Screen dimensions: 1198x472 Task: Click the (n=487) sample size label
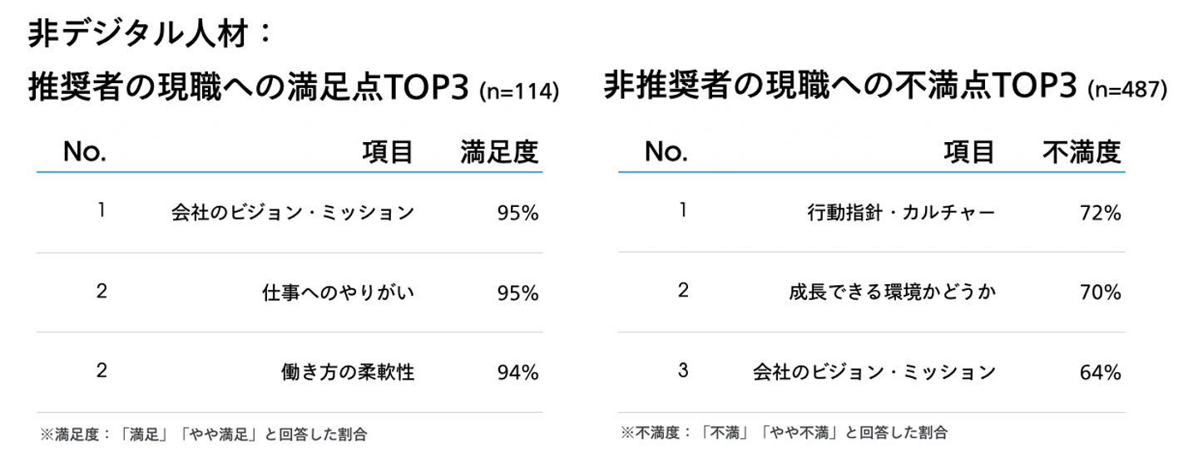pos(1127,91)
